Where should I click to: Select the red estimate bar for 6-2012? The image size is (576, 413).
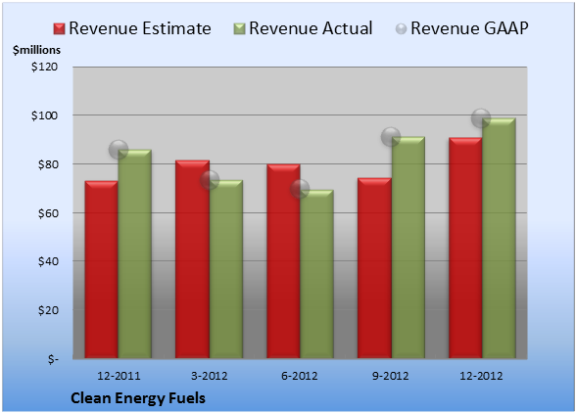(x=283, y=261)
